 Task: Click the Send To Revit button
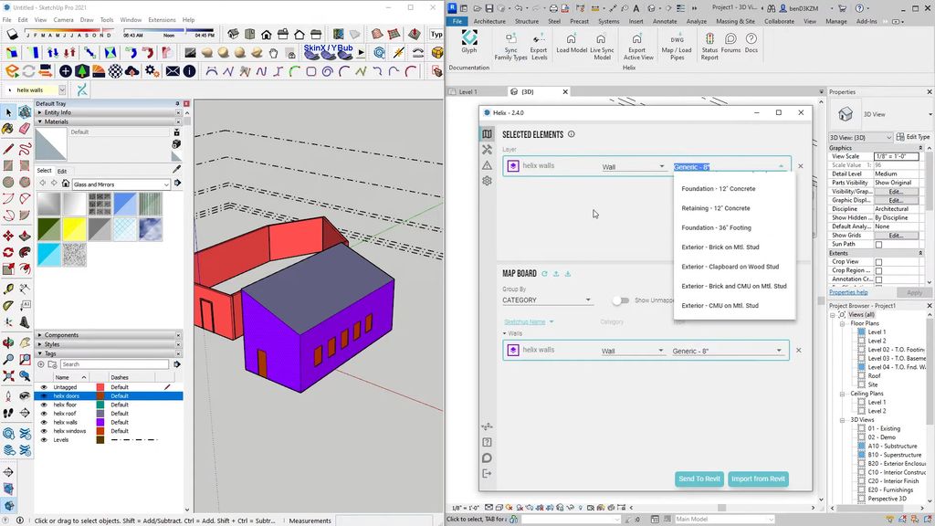pos(699,479)
